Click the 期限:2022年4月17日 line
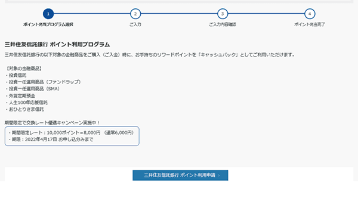Screen dimensions: 358x220 point(51,140)
